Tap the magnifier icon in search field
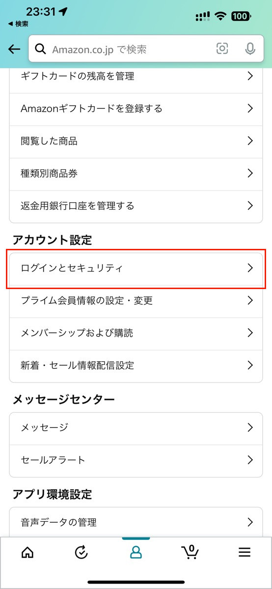272x589 pixels. pos(42,49)
